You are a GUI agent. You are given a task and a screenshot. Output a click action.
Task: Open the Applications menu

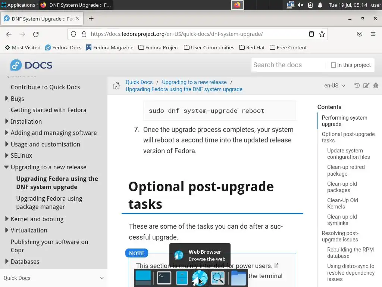(19, 5)
